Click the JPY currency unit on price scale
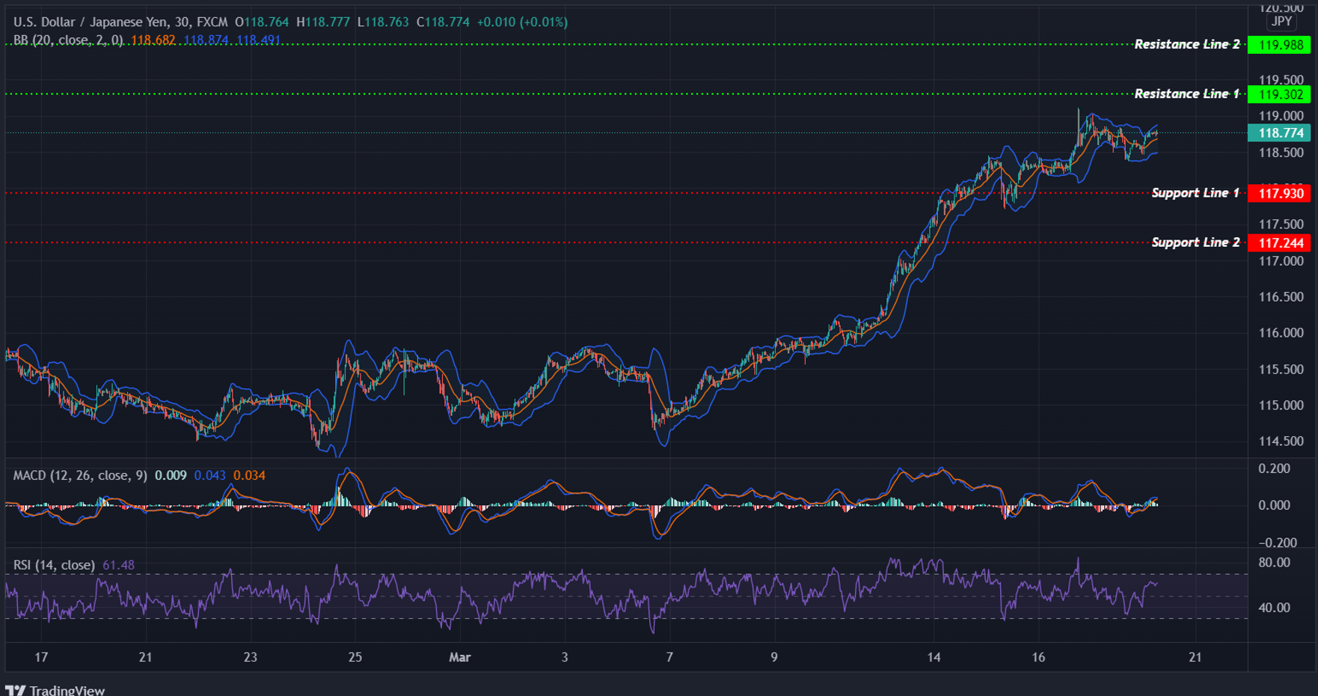 coord(1281,22)
